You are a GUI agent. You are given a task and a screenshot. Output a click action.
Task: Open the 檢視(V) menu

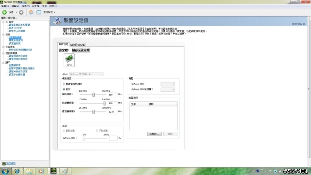(25, 6)
